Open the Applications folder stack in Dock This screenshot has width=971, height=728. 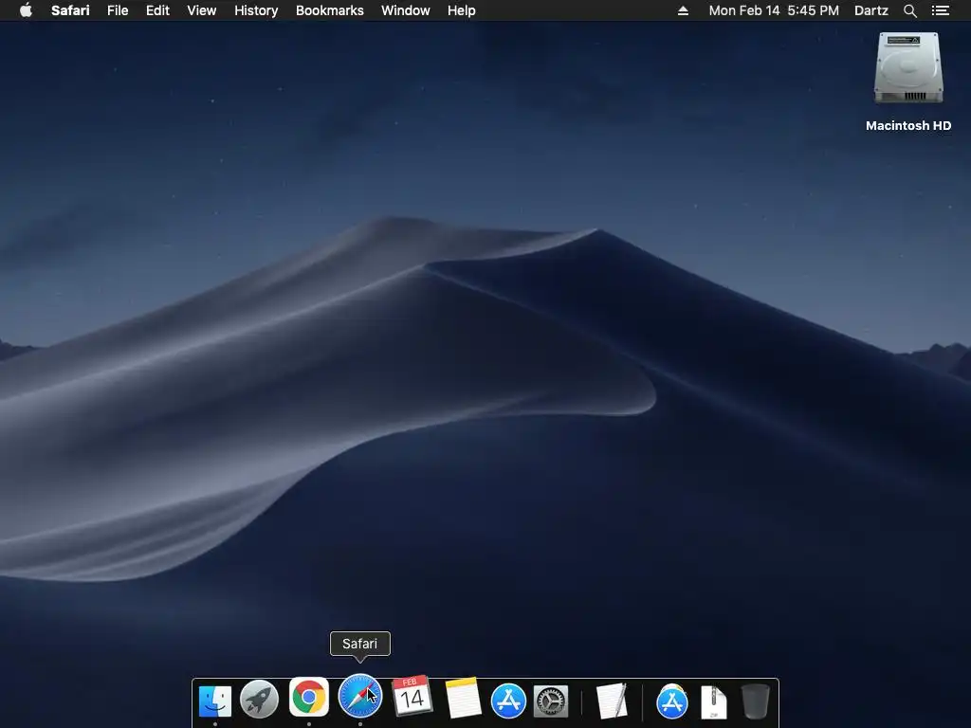pos(672,701)
